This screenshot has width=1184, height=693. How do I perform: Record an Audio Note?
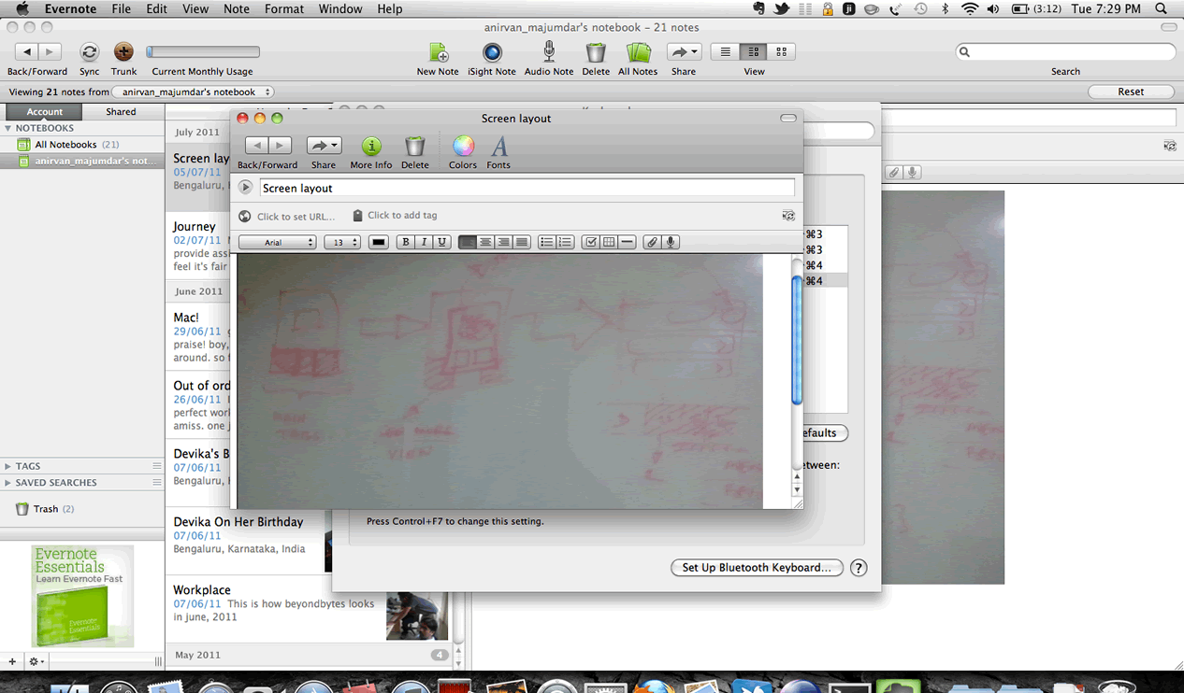(549, 52)
